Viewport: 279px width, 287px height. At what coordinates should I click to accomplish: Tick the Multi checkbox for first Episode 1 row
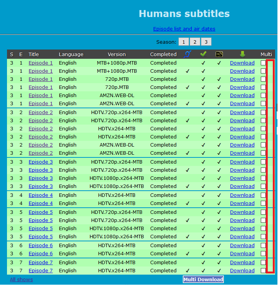[263, 63]
